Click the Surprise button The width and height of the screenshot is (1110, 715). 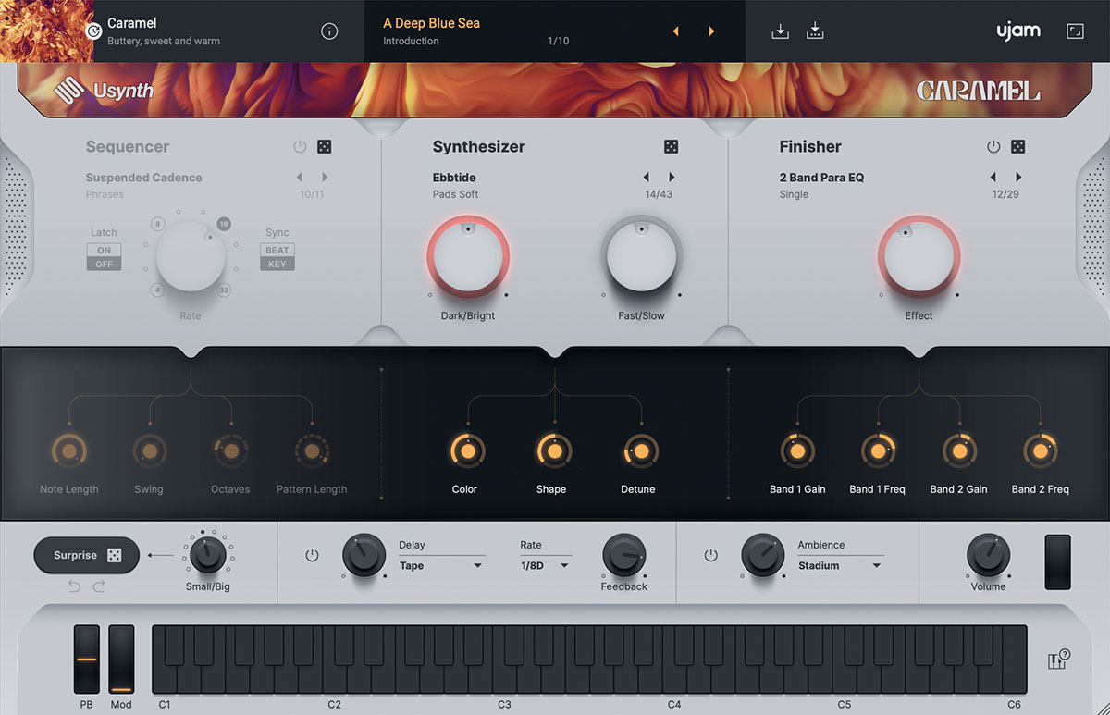[87, 555]
